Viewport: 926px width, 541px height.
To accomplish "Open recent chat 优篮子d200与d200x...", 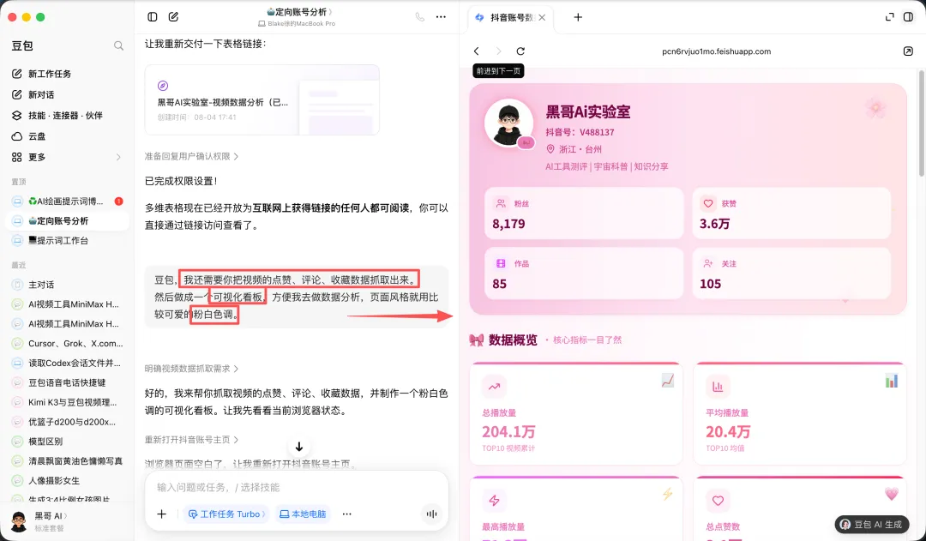I will [67, 422].
